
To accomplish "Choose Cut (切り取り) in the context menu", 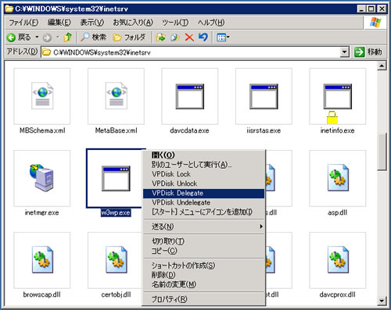I will point(203,241).
